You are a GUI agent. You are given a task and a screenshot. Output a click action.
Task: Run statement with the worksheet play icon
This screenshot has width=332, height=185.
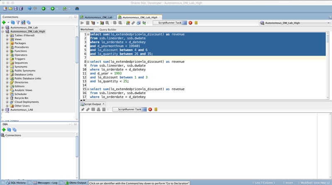pos(82,23)
